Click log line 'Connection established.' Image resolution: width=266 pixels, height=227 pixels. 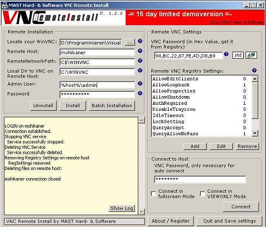[x=28, y=131]
